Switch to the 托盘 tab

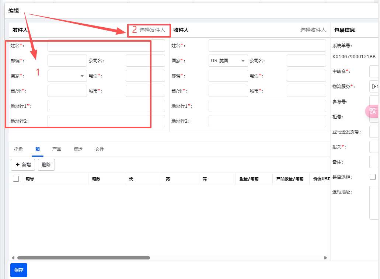click(x=18, y=149)
